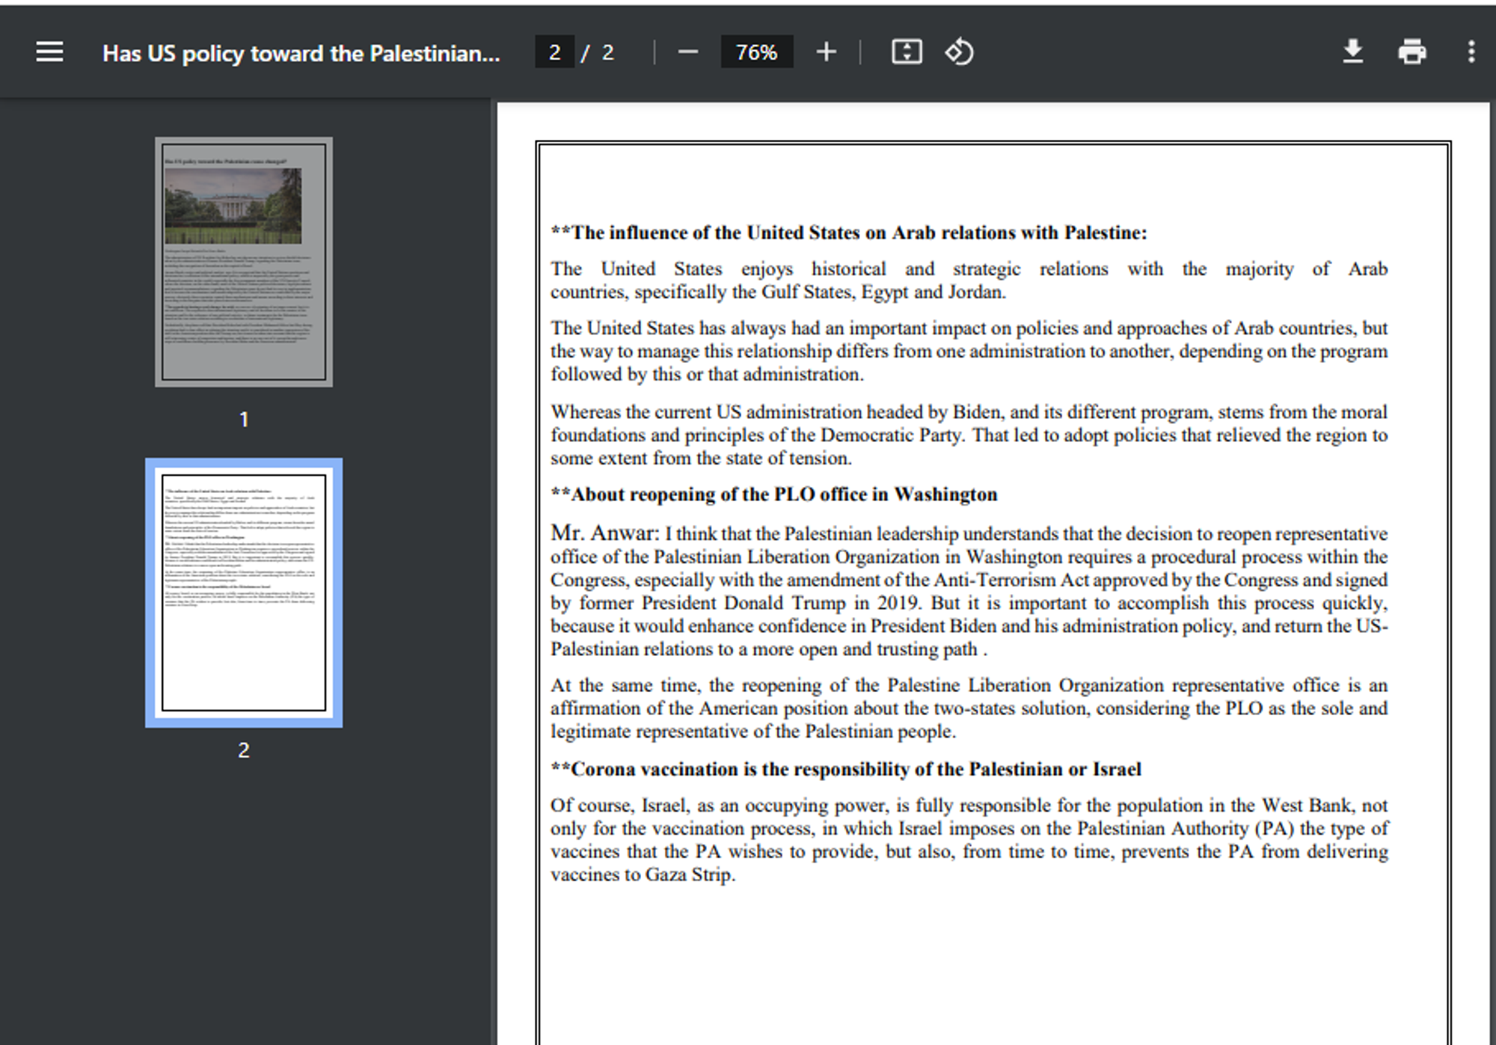This screenshot has width=1496, height=1045.
Task: Click the document title in toolbar
Action: click(x=301, y=53)
